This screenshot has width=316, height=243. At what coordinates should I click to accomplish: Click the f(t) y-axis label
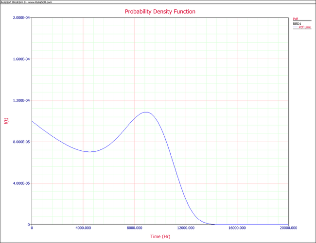6,121
